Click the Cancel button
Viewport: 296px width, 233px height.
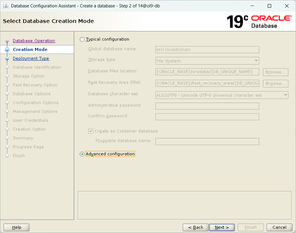(279, 227)
